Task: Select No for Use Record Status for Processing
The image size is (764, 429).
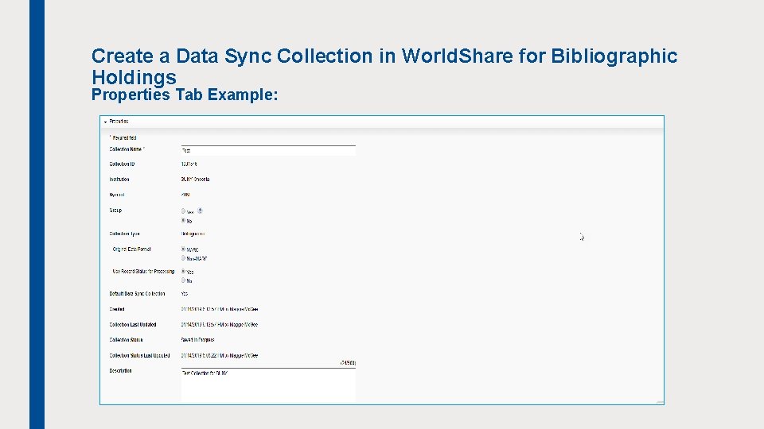Action: coord(183,280)
